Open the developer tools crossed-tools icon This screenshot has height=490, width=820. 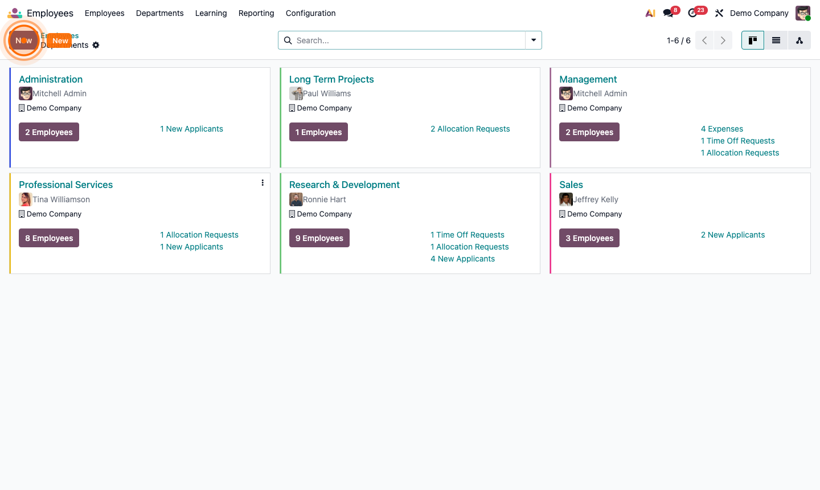click(719, 13)
